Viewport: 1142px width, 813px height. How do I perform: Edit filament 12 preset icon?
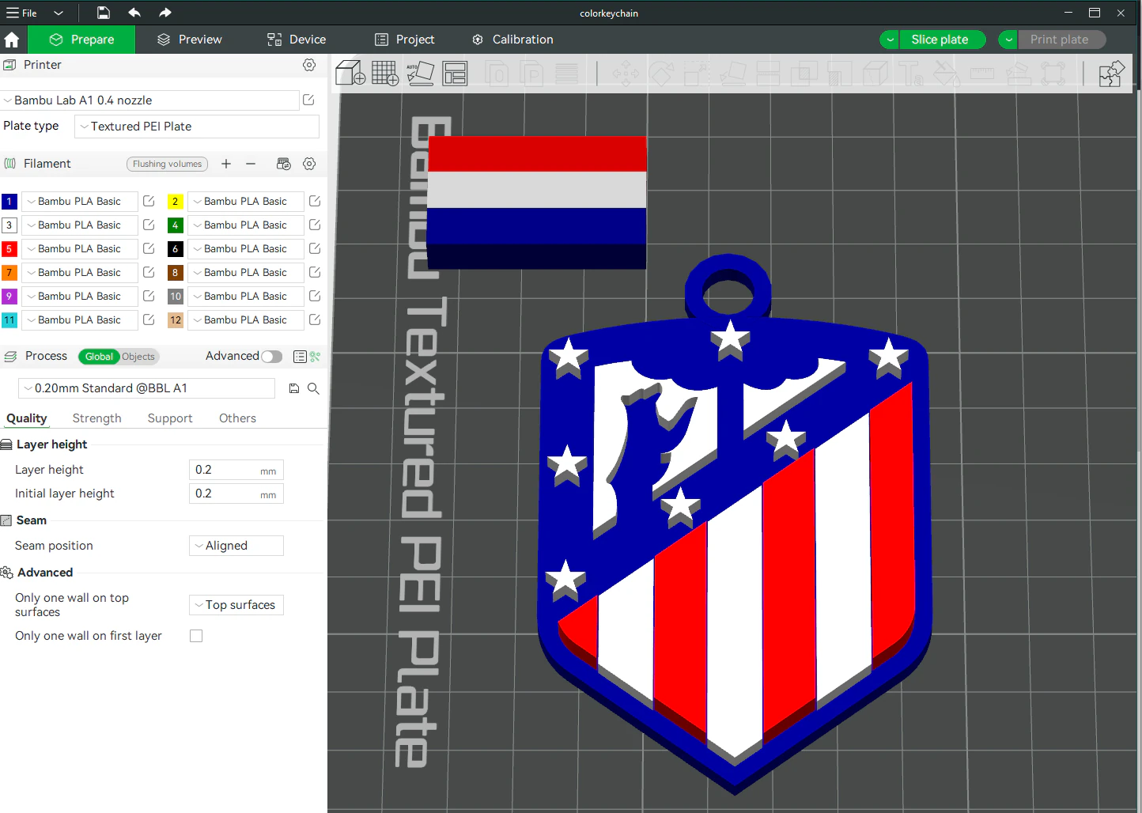[315, 320]
